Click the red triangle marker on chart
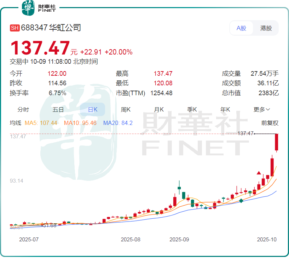Viewport: 289px width, 264px height. (259, 173)
